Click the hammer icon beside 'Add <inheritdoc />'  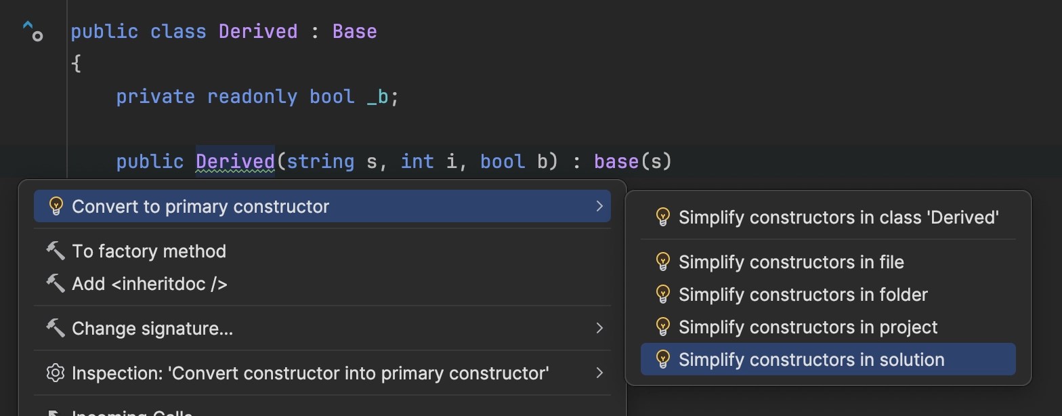point(56,283)
